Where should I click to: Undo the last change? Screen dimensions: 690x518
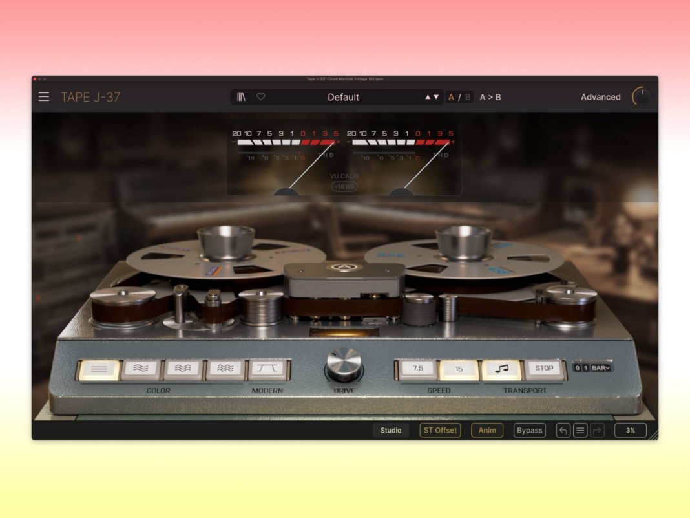click(x=563, y=430)
